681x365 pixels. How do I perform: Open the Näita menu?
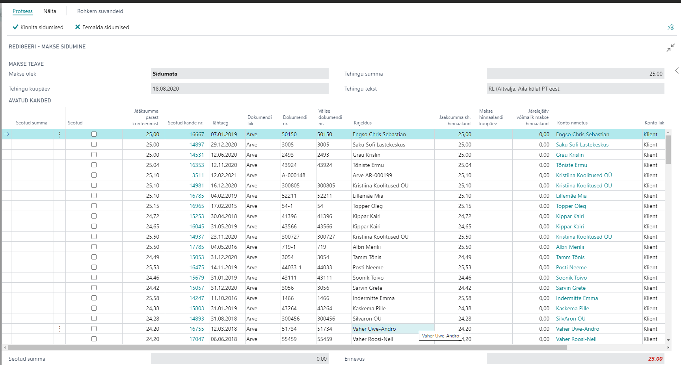(50, 11)
